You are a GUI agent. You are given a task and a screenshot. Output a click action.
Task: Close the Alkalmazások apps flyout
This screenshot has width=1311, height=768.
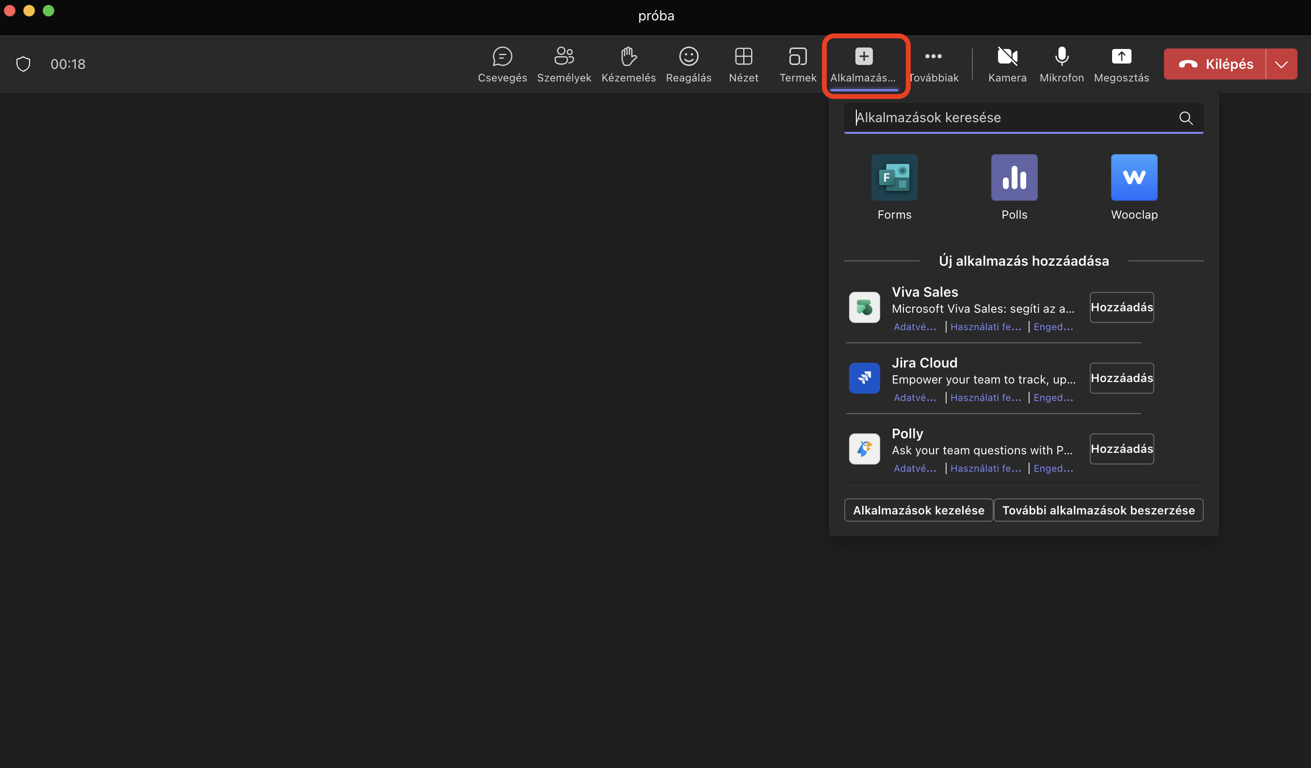(x=864, y=64)
